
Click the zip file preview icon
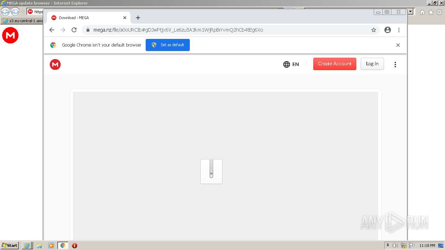point(211,172)
